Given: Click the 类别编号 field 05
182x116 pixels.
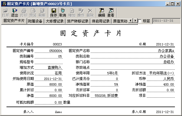Looking at the screenshot, I should [49, 56].
